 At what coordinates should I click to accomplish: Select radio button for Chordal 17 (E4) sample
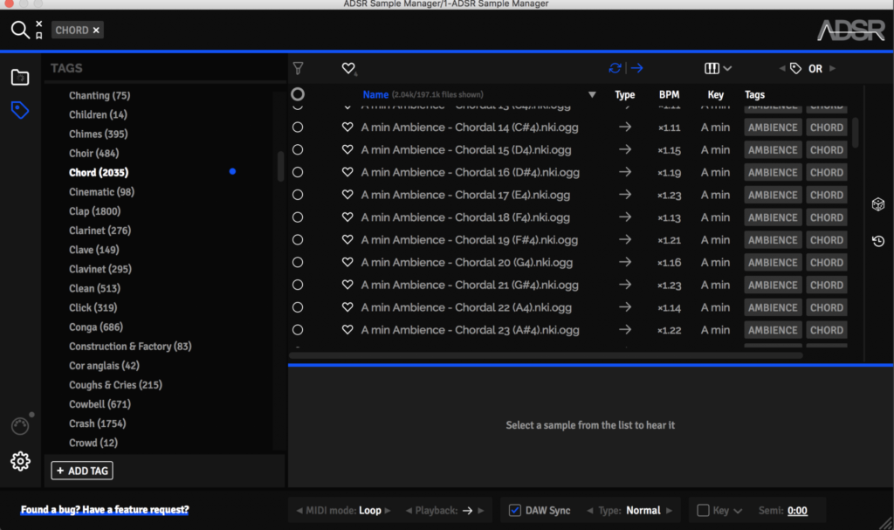tap(298, 195)
